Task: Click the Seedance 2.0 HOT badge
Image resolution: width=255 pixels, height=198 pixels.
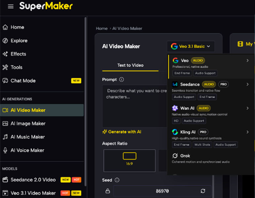Action: click(76, 180)
